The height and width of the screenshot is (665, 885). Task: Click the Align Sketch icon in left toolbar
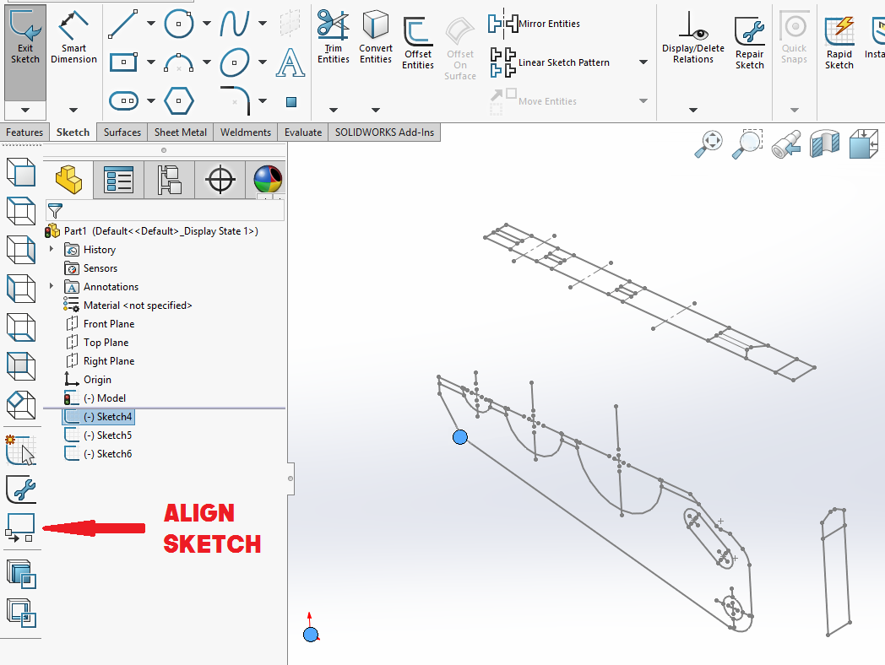pyautogui.click(x=21, y=527)
